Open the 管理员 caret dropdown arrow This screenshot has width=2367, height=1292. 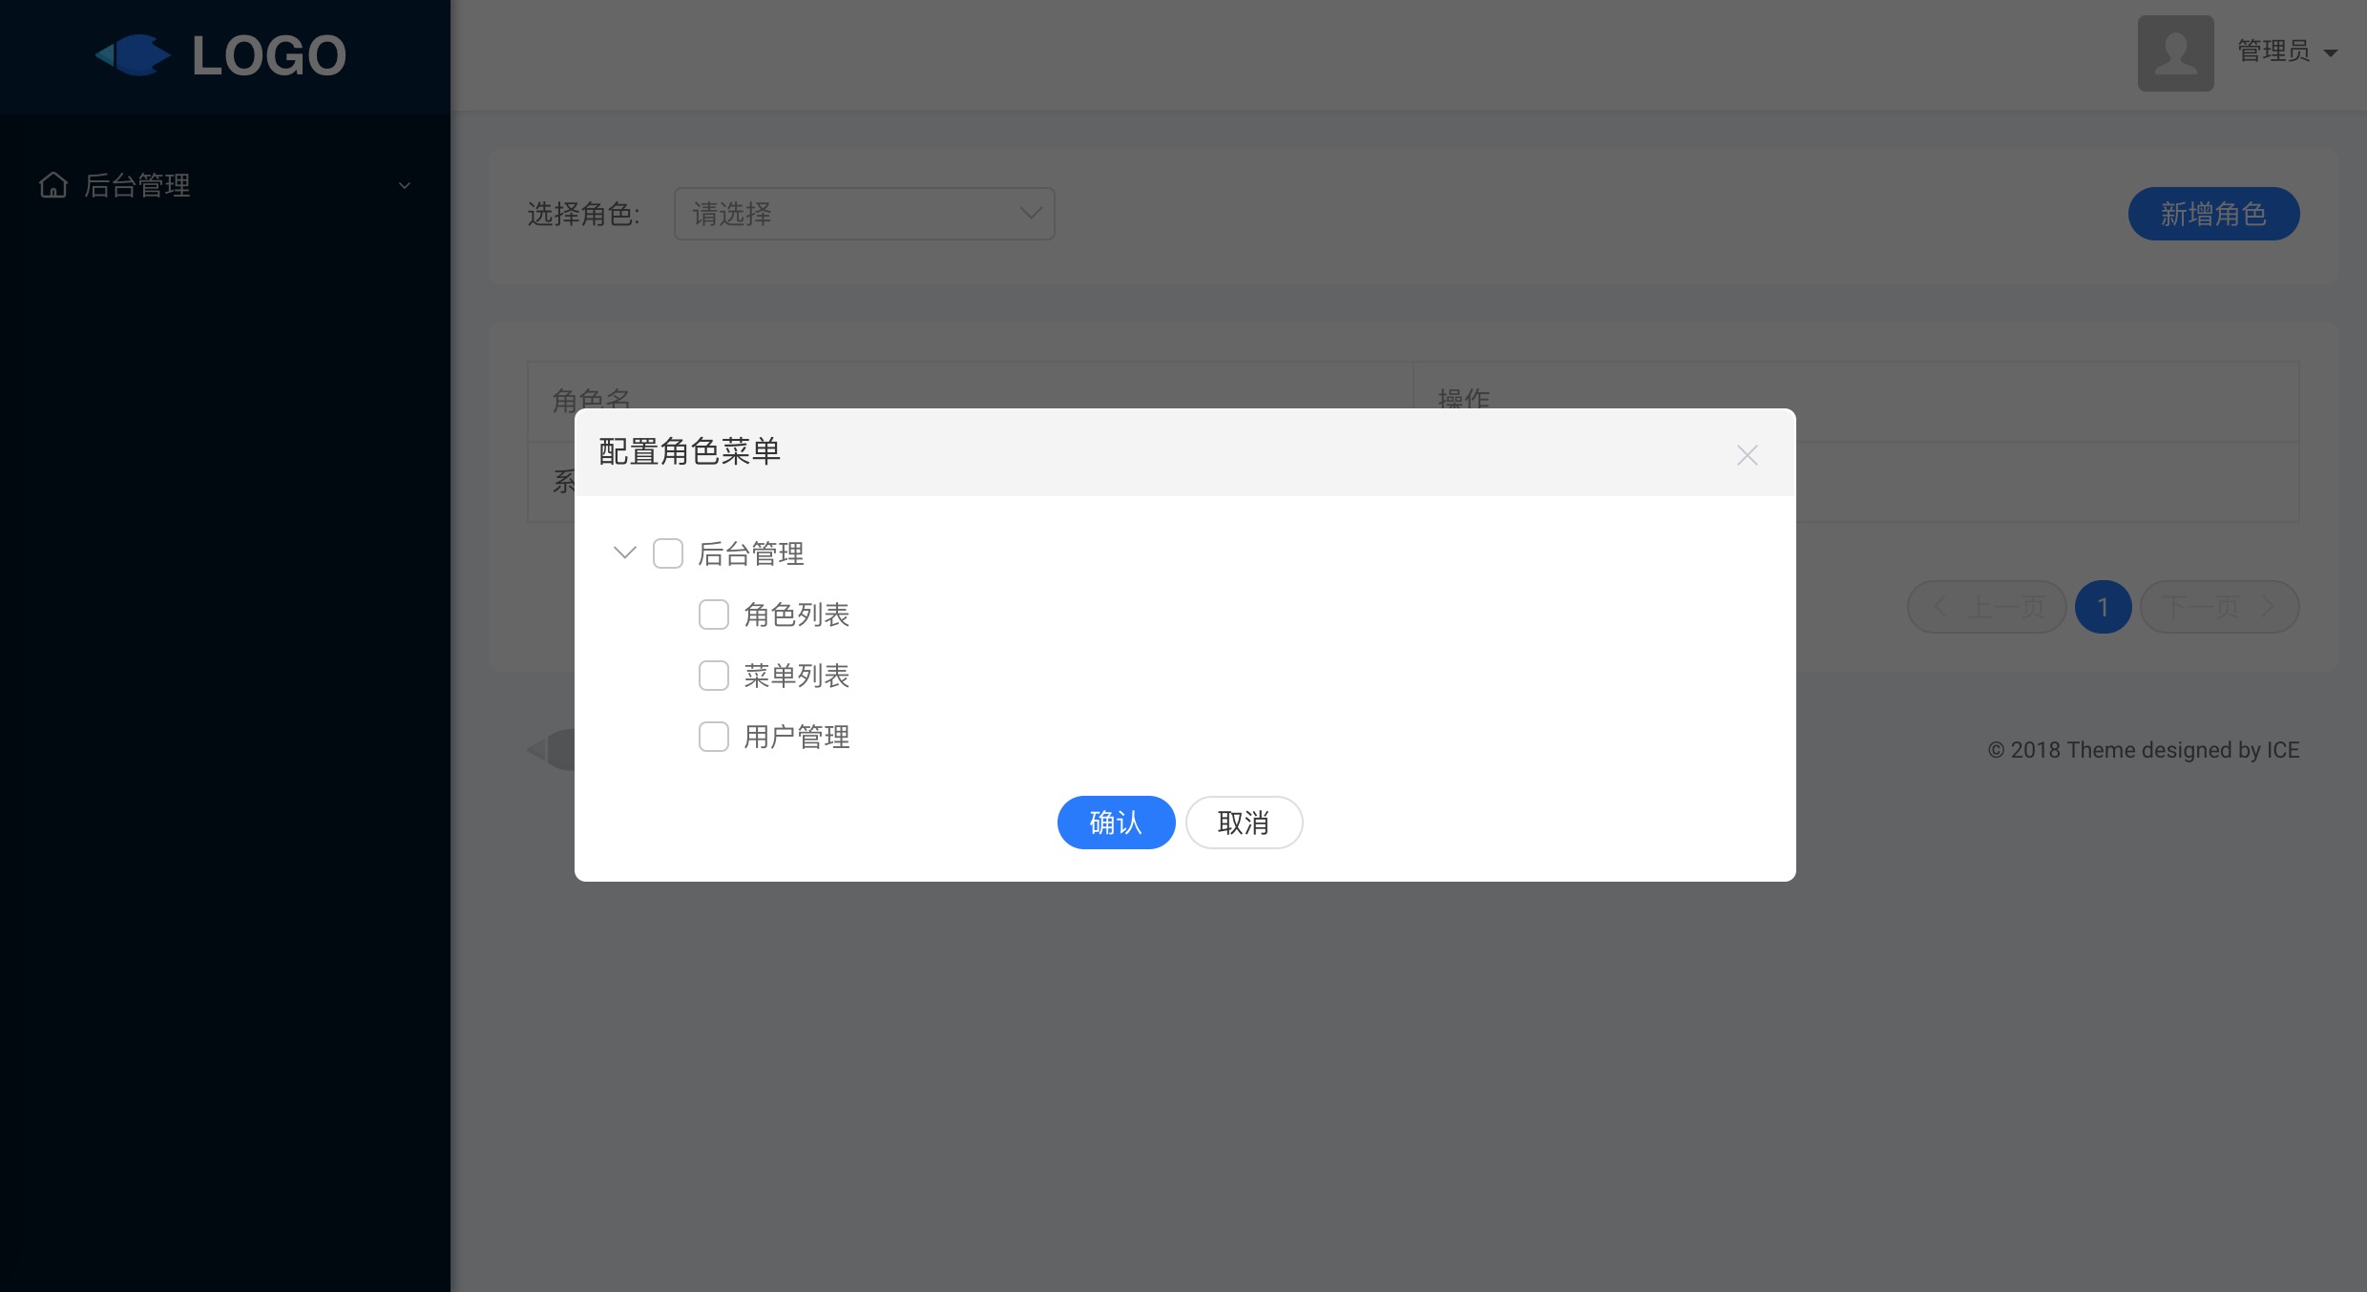2330,53
